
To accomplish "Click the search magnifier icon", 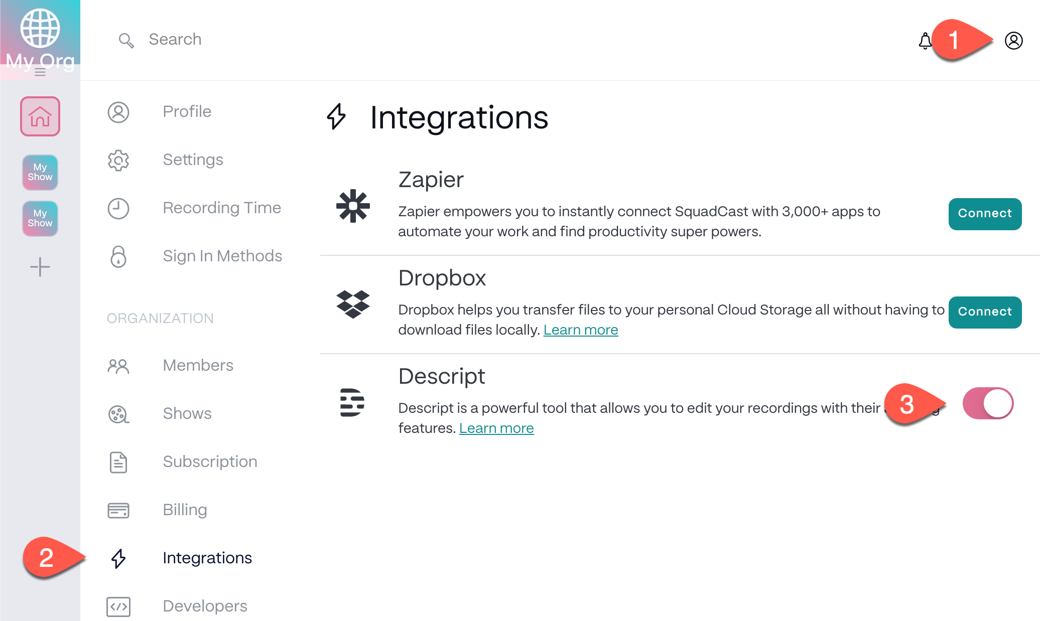I will pyautogui.click(x=126, y=40).
